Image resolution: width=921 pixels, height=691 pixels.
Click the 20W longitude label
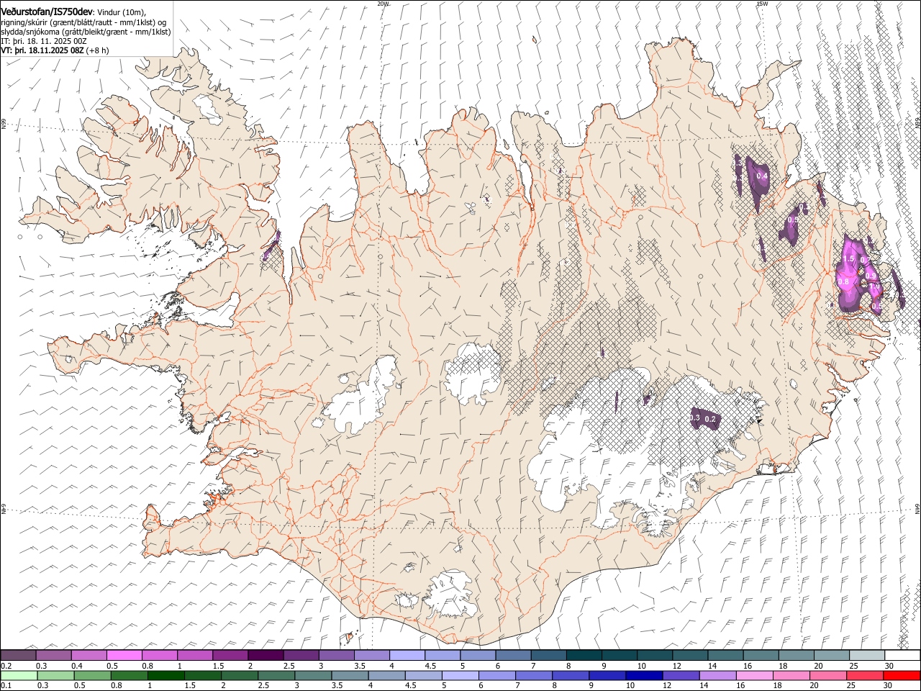383,4
